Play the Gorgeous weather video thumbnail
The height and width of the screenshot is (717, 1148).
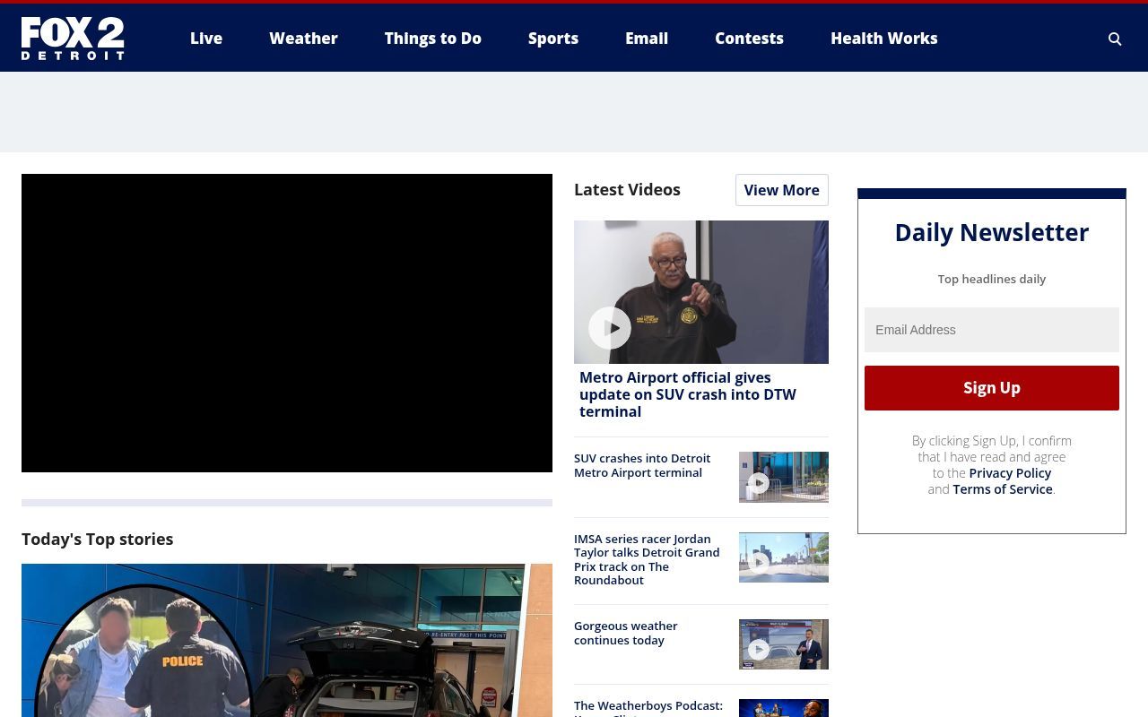(784, 644)
